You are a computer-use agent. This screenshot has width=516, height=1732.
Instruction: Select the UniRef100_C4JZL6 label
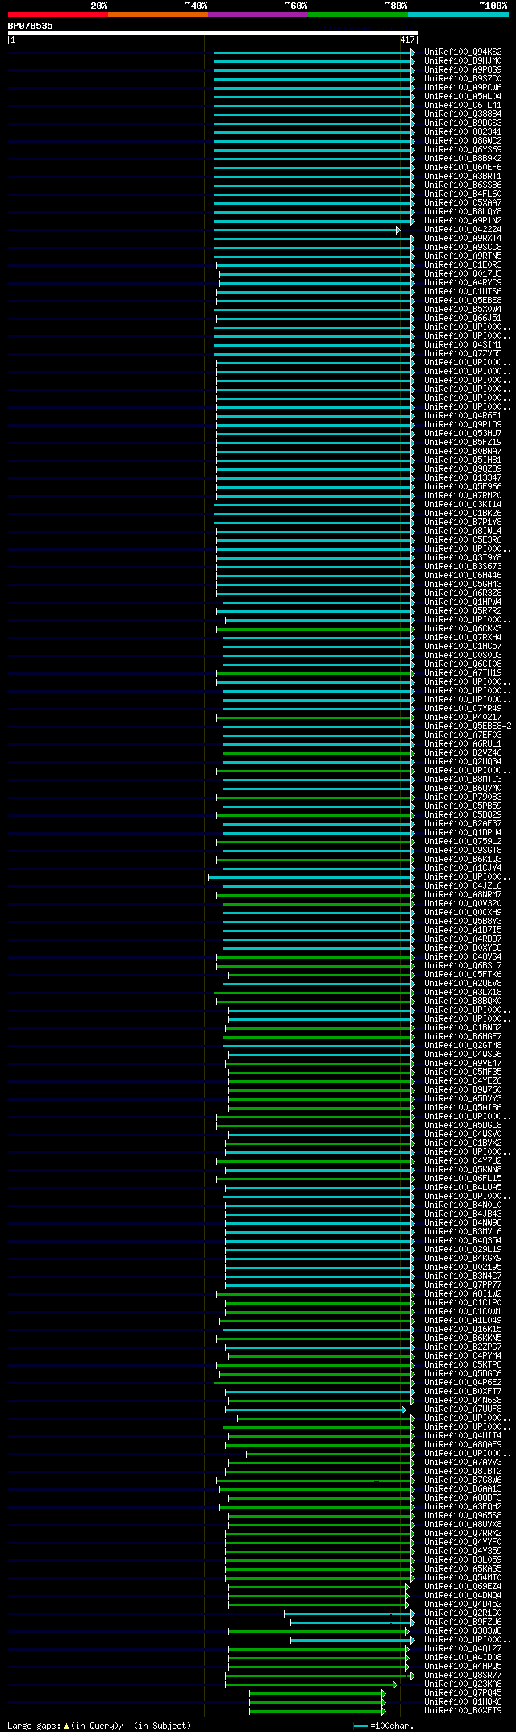click(463, 885)
